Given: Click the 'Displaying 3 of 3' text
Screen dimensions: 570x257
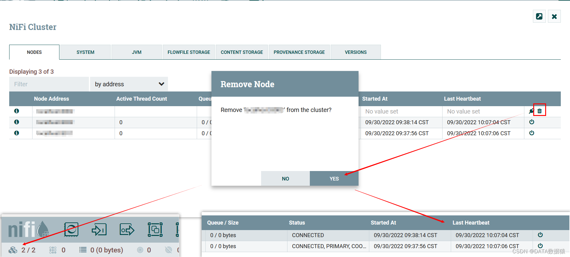Looking at the screenshot, I should tap(31, 72).
